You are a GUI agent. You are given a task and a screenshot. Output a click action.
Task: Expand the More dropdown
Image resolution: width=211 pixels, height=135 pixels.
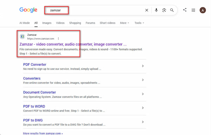124,23
